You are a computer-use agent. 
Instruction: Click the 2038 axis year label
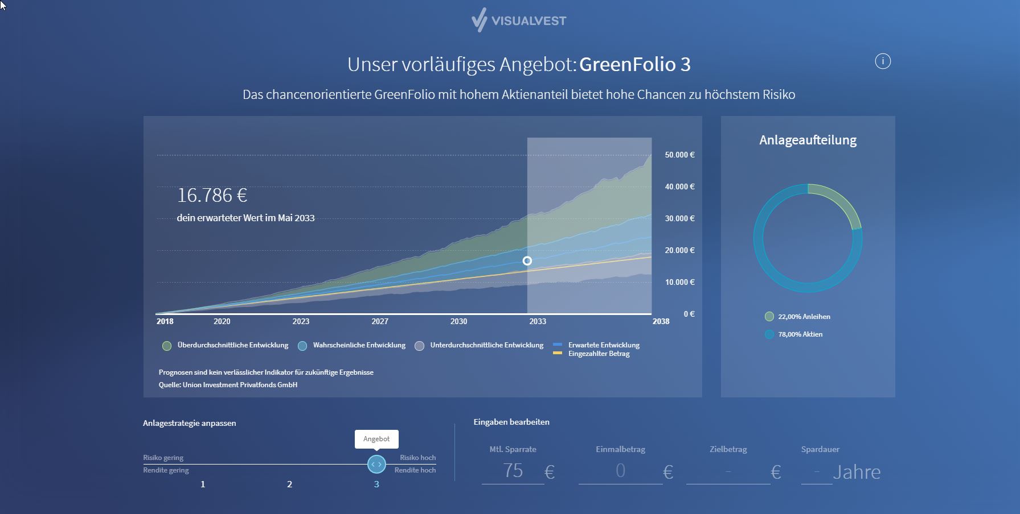(x=661, y=321)
